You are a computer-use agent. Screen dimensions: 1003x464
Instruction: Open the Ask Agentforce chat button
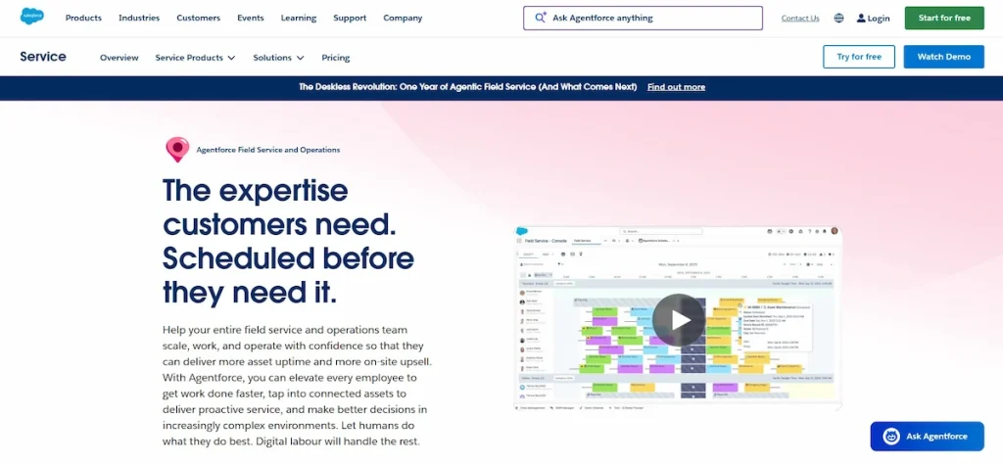click(x=927, y=437)
